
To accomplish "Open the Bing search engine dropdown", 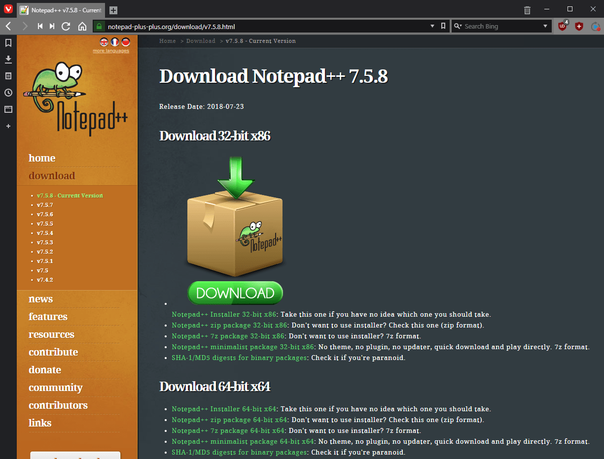I will click(545, 26).
